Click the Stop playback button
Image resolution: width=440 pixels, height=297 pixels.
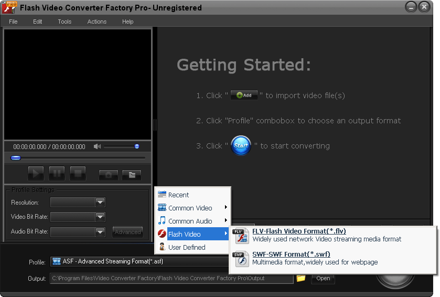click(78, 173)
